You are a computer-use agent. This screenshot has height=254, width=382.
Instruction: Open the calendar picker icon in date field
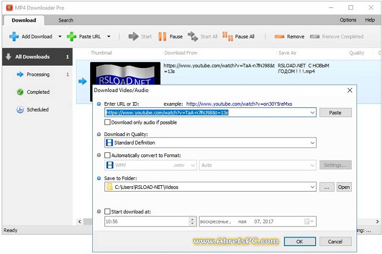(309, 221)
